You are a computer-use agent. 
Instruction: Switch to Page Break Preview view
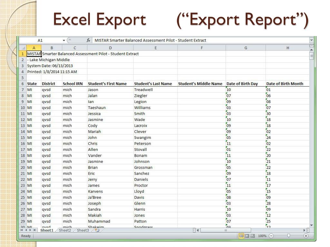tap(253, 236)
